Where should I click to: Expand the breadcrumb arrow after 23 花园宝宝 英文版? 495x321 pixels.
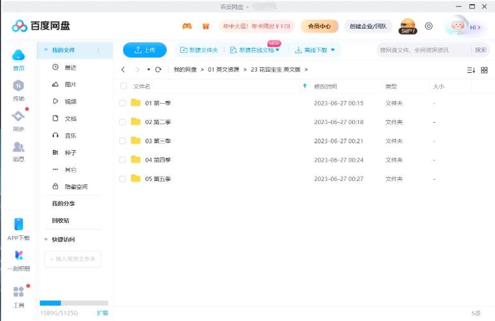pyautogui.click(x=306, y=70)
